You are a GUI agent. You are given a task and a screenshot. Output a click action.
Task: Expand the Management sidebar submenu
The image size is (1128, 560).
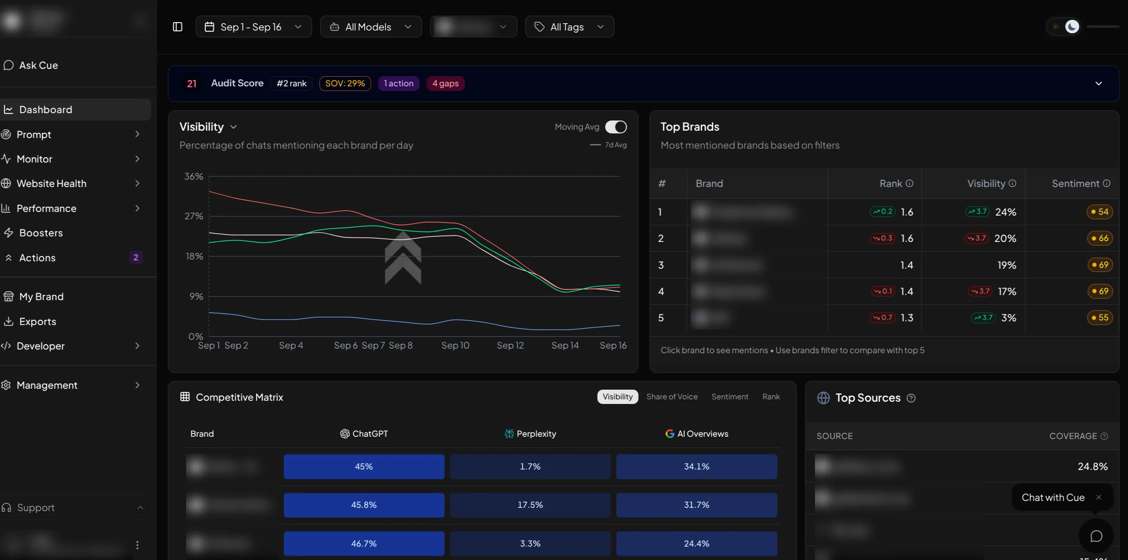[x=137, y=385]
